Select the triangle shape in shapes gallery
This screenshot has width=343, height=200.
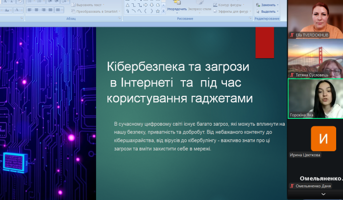(x=127, y=5)
